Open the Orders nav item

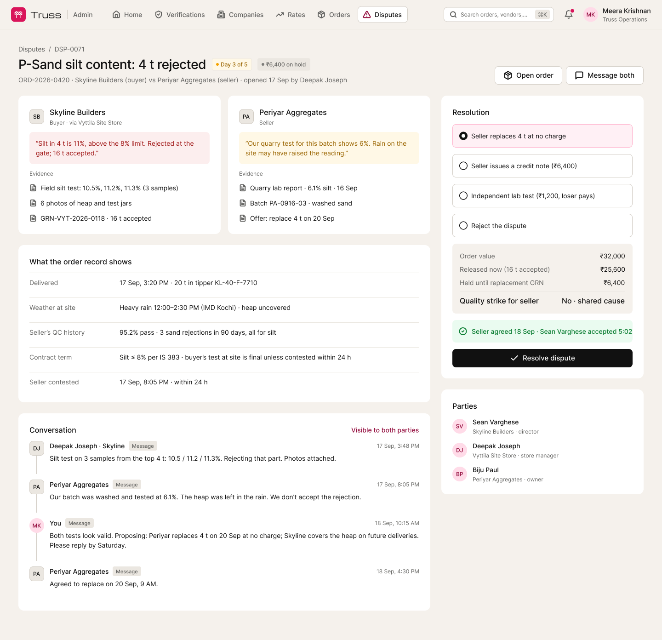(334, 15)
